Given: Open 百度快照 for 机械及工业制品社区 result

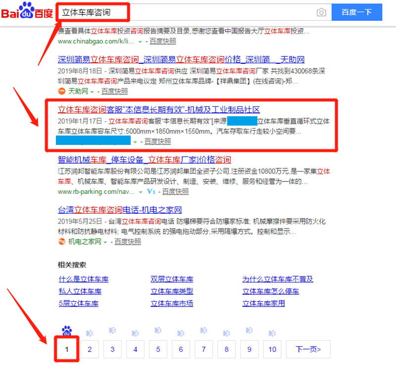Looking at the screenshot, I should [x=157, y=141].
